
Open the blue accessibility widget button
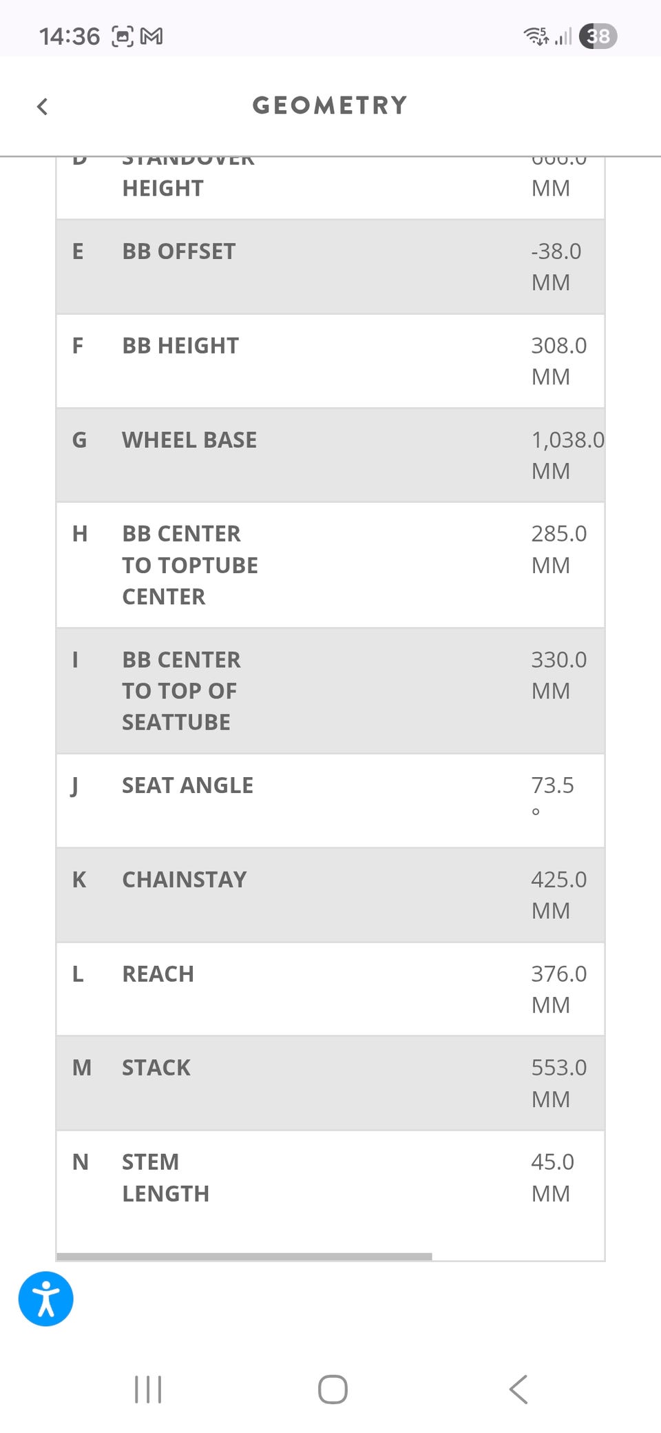[x=45, y=1299]
